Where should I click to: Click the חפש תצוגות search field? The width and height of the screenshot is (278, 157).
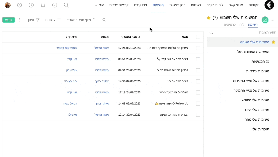243,32
